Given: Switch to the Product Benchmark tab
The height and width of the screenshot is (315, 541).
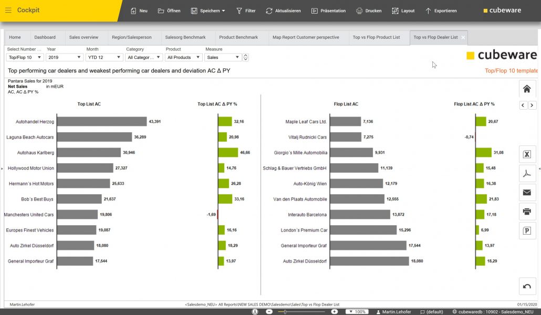Looking at the screenshot, I should (238, 37).
